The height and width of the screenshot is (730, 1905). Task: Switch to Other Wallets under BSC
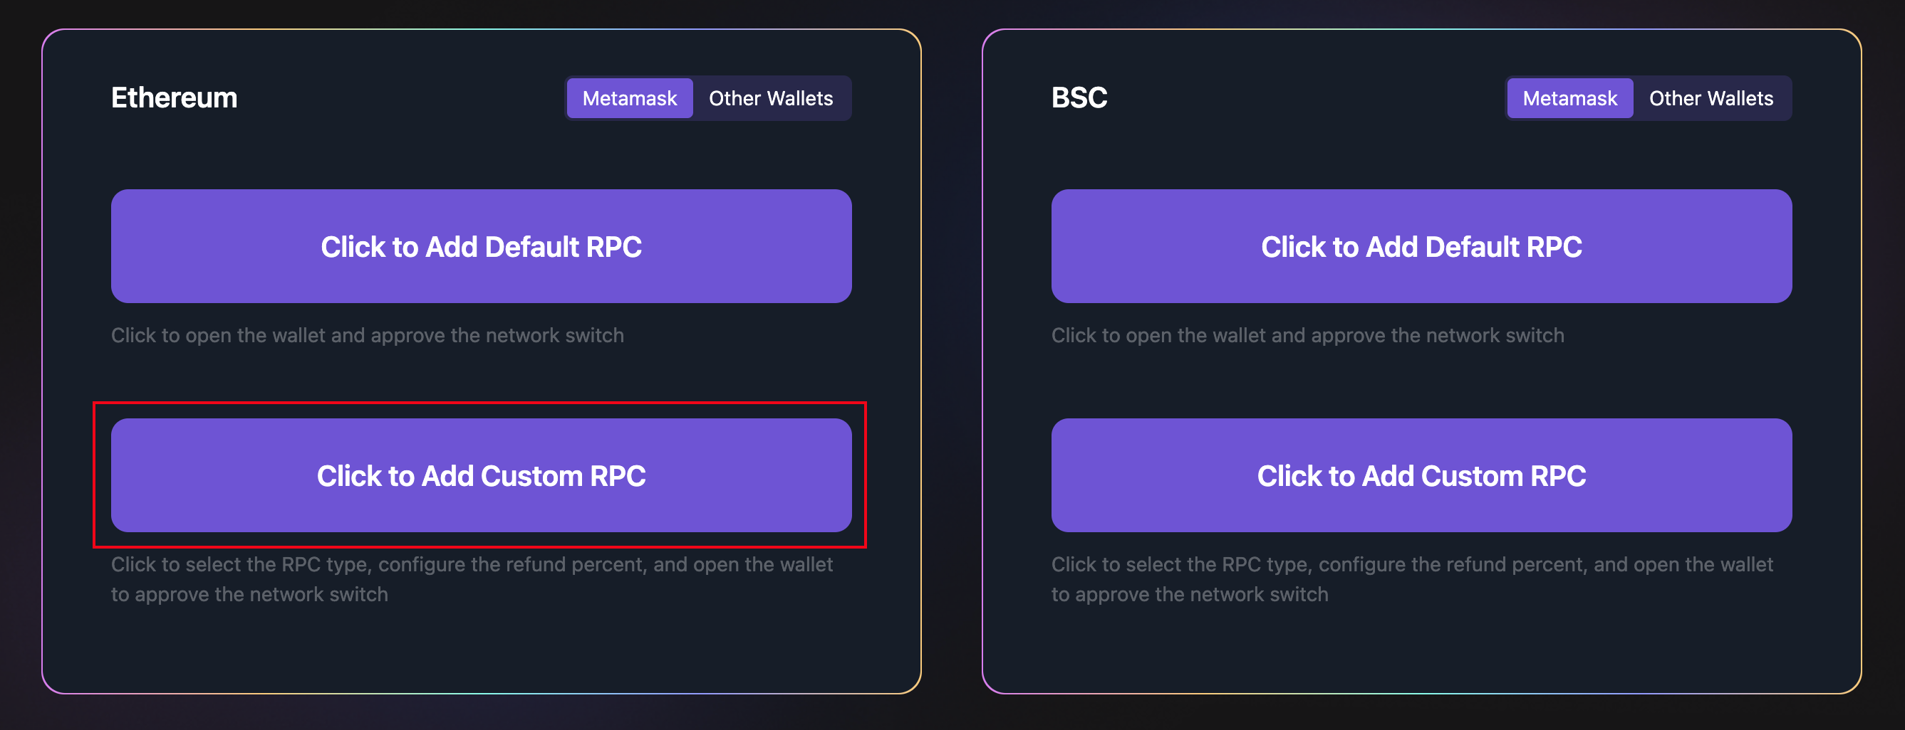point(1711,98)
